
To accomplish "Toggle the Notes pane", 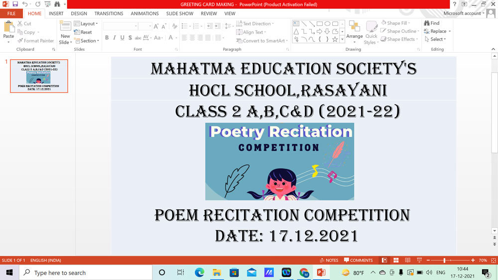I will coord(328,260).
